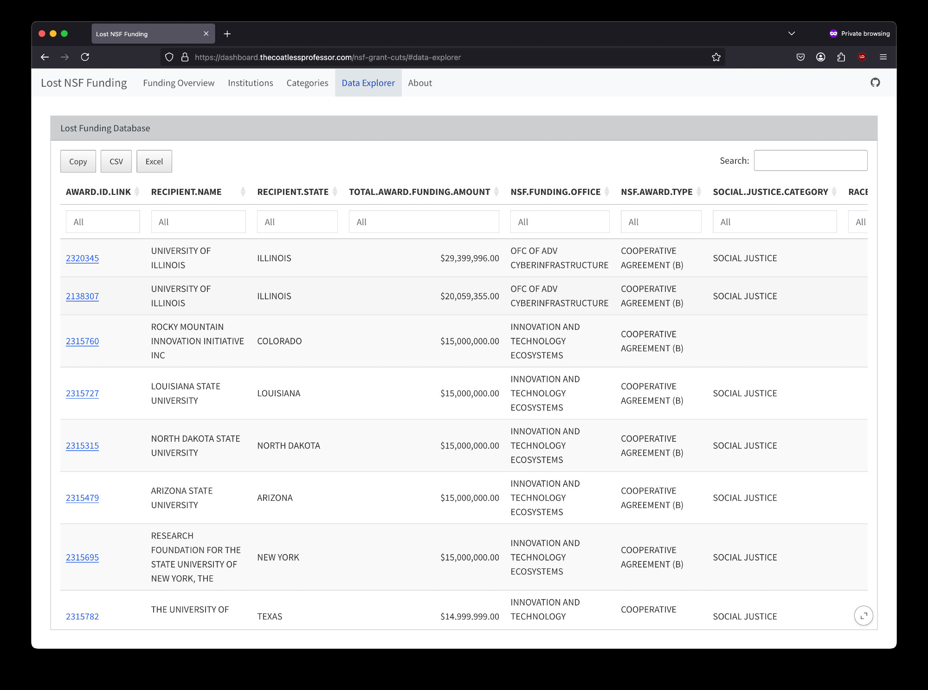Open award link 2315782
928x690 pixels.
(x=82, y=616)
